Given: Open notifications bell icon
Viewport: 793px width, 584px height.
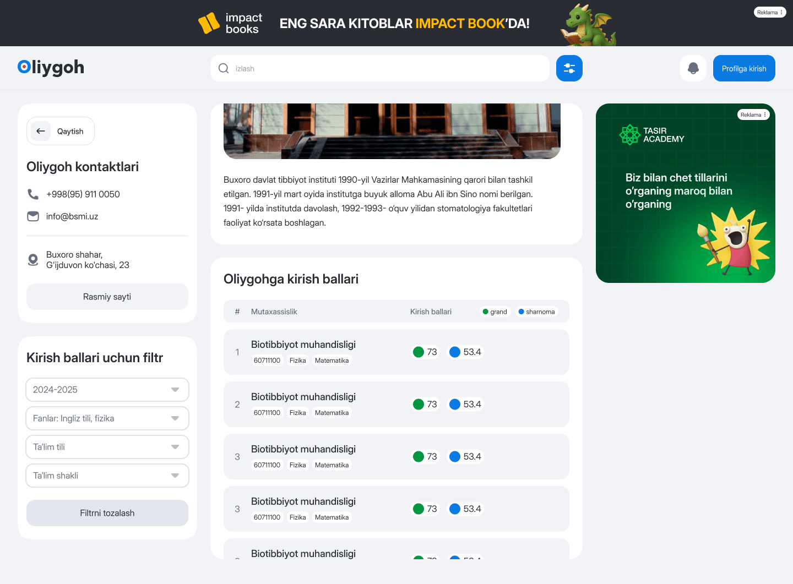Looking at the screenshot, I should click(693, 68).
